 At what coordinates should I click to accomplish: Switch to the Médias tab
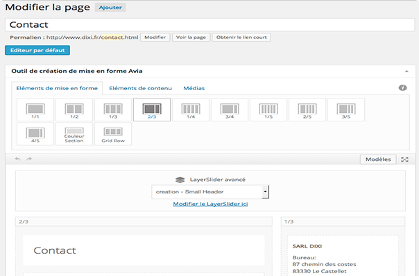tap(194, 88)
